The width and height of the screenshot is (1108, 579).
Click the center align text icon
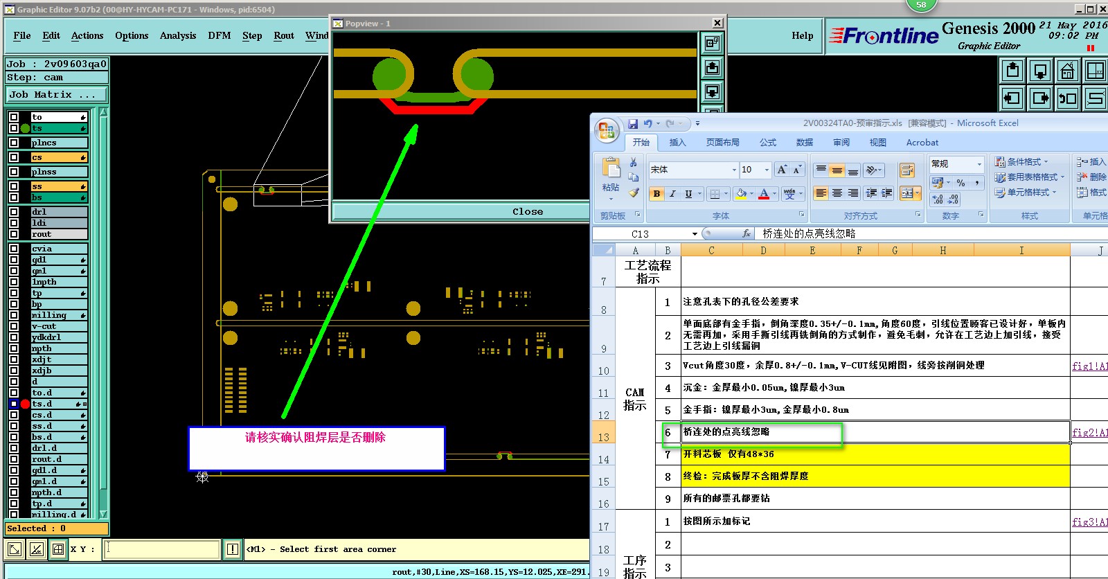coord(837,193)
